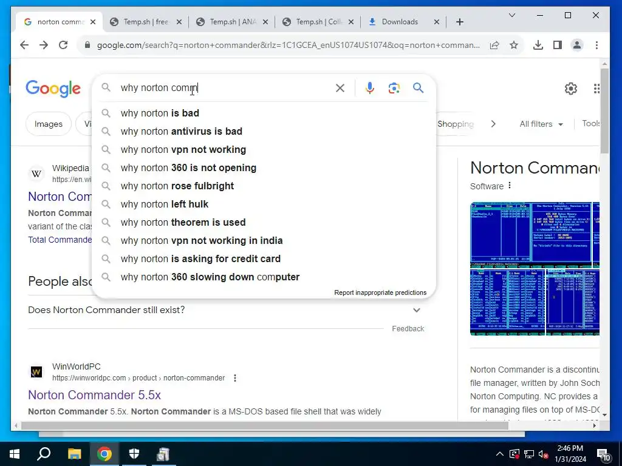Screen dimensions: 622x466
Task: Submit the query with the blue magnifier icon
Action: (418, 87)
